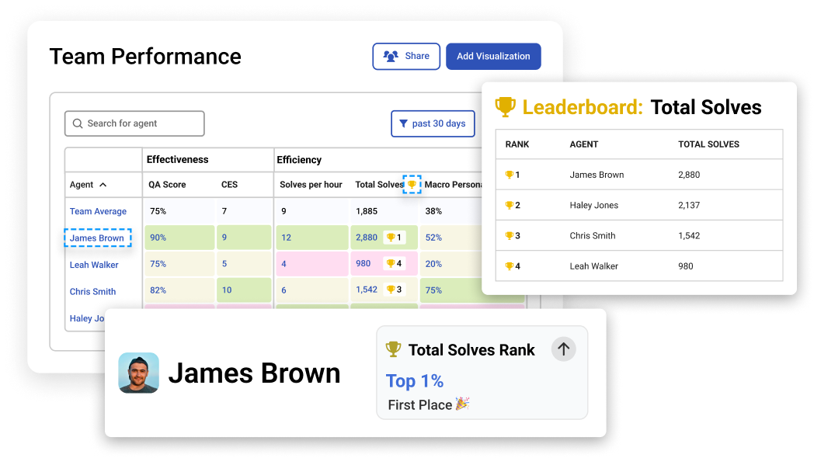Sort table by the Agent column arrow
This screenshot has width=814, height=458.
click(103, 185)
